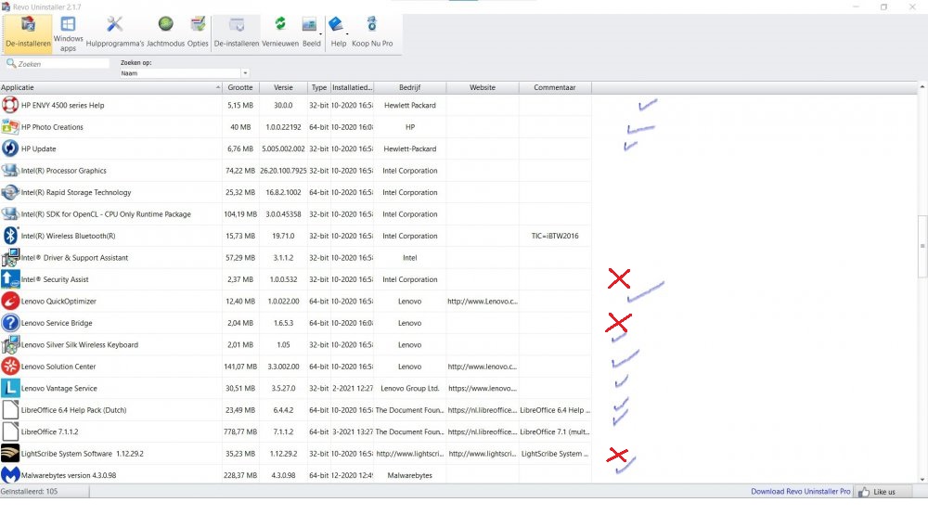
Task: Open the Help menu
Action: point(338,32)
